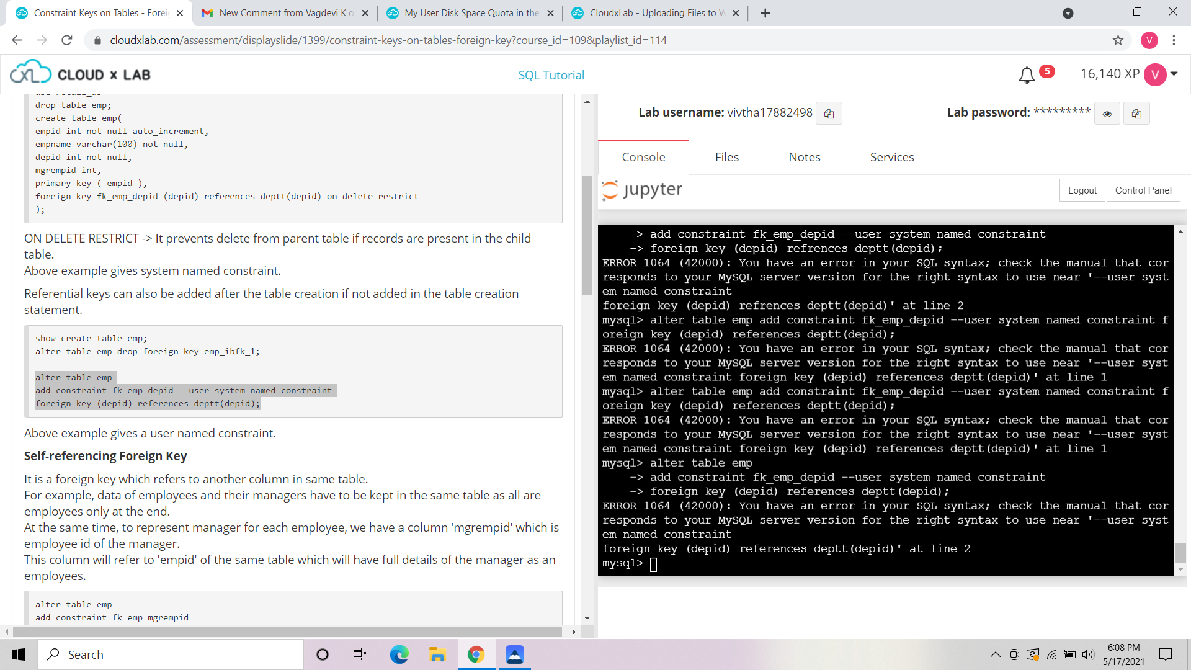The image size is (1191, 670).
Task: Open Chrome's three-dot menu
Action: (1174, 40)
